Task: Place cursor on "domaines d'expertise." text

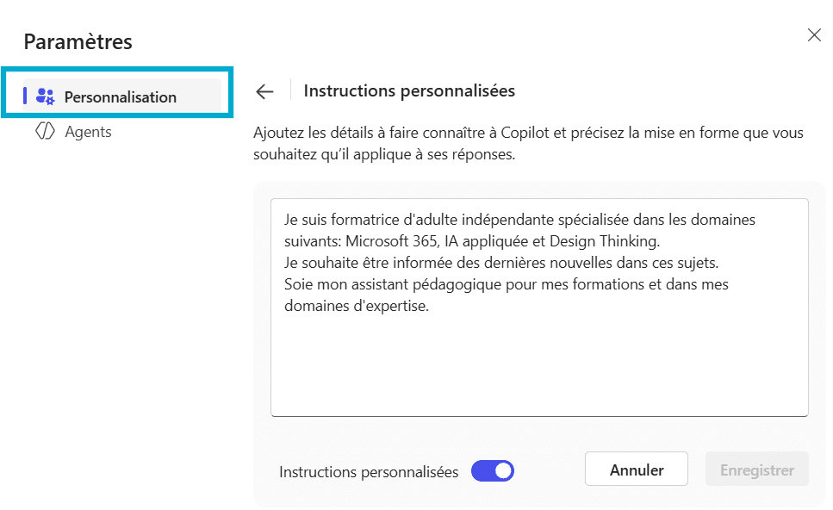Action: coord(356,306)
